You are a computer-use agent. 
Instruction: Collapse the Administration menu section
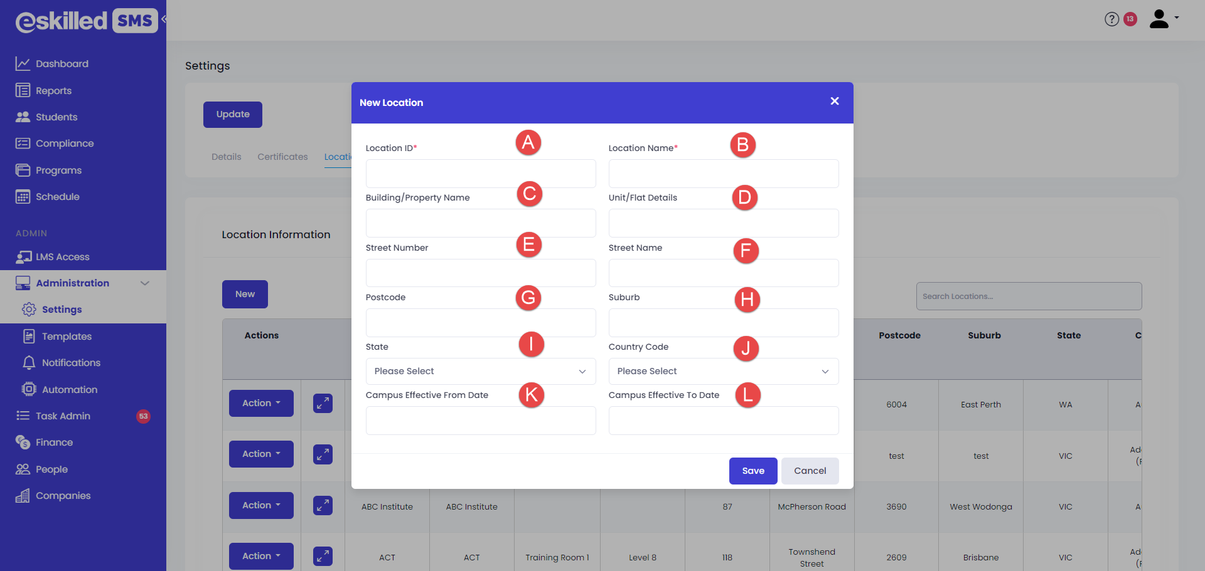pos(145,283)
